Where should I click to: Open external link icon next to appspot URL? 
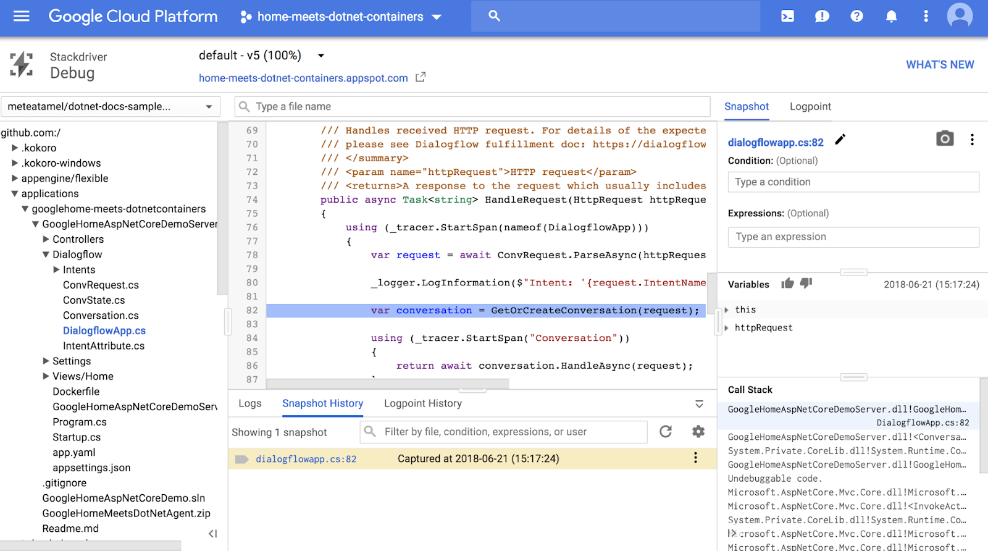click(x=421, y=77)
